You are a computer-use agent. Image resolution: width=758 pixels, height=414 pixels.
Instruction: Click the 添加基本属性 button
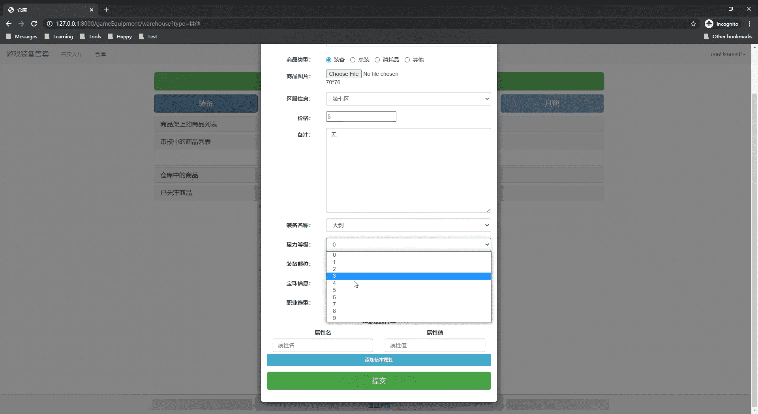pos(379,360)
